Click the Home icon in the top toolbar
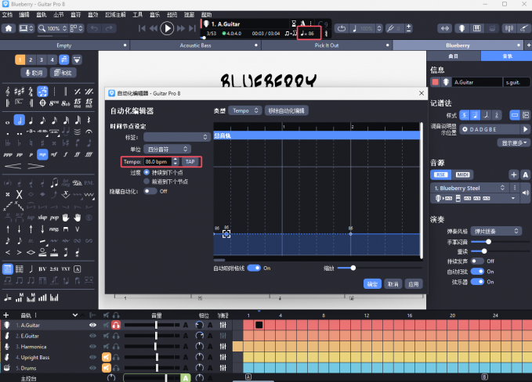Image resolution: width=532 pixels, height=382 pixels. 9,28
